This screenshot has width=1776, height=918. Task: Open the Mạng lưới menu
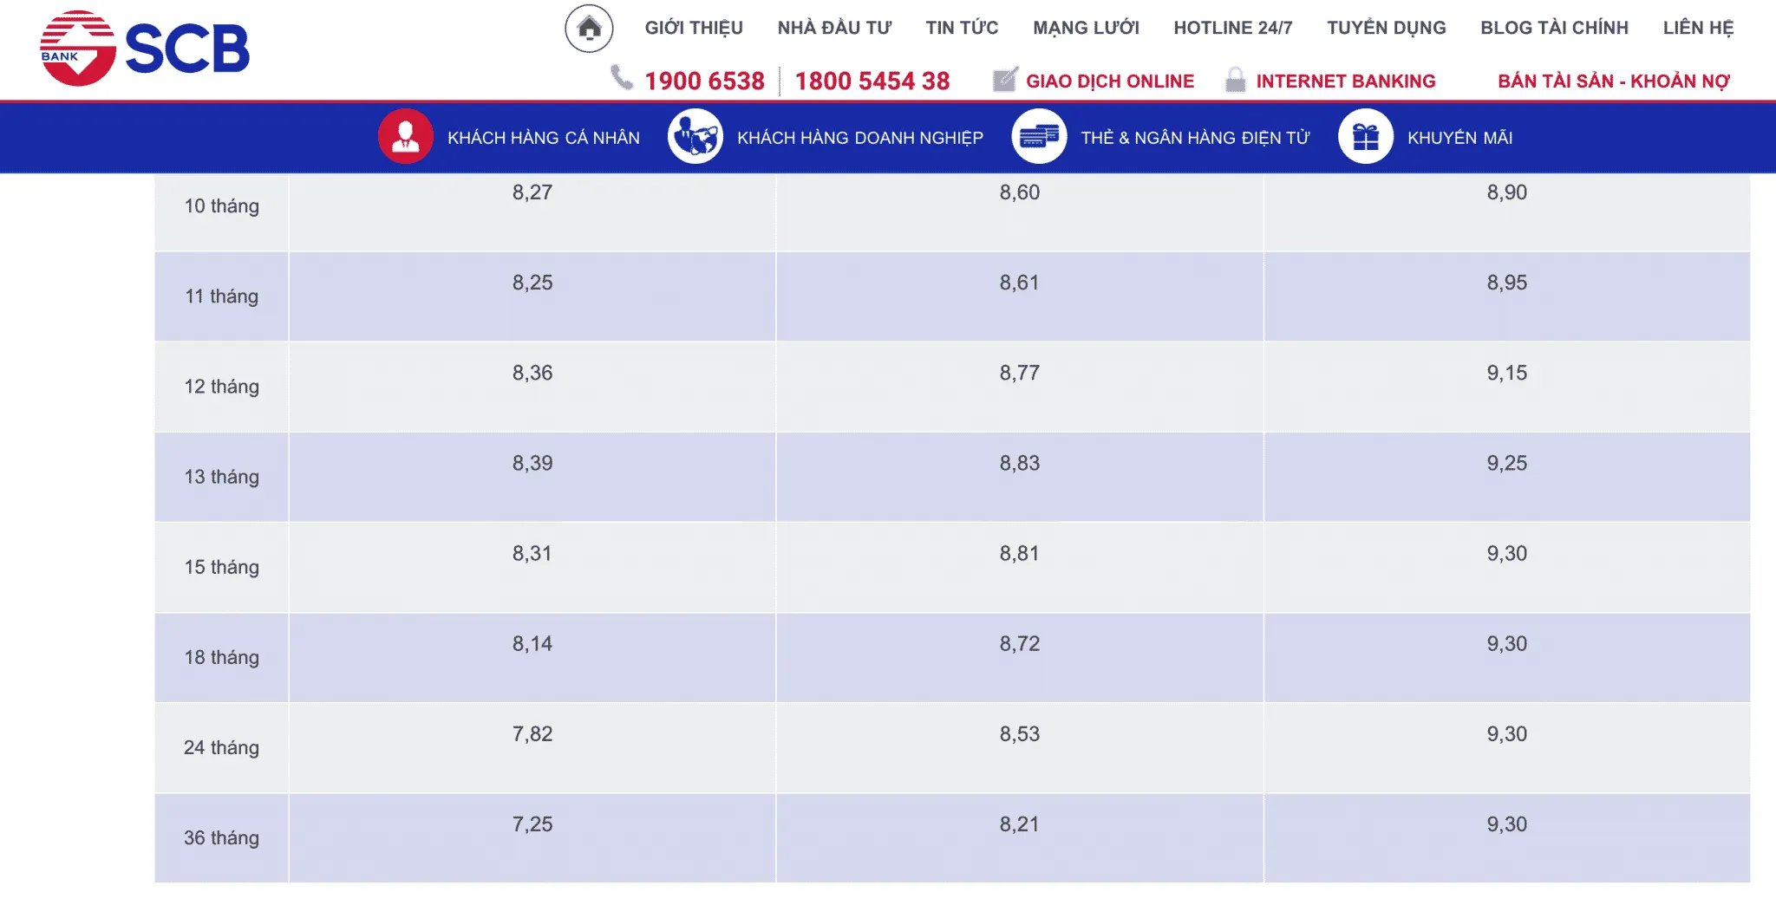tap(1086, 28)
